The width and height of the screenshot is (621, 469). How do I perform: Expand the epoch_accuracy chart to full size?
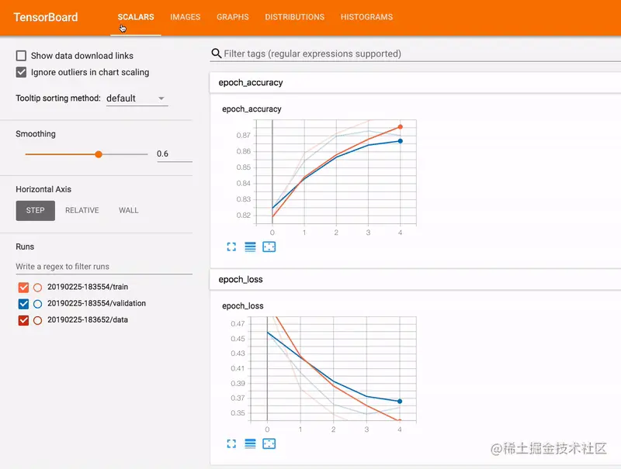pyautogui.click(x=231, y=247)
